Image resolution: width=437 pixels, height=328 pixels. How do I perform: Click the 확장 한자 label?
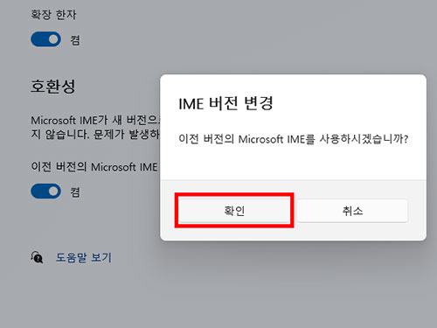click(x=53, y=15)
